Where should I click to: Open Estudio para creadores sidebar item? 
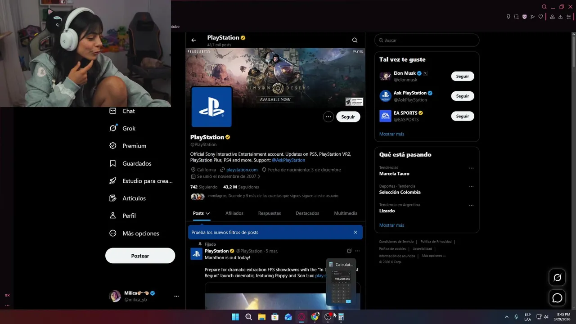(x=141, y=181)
